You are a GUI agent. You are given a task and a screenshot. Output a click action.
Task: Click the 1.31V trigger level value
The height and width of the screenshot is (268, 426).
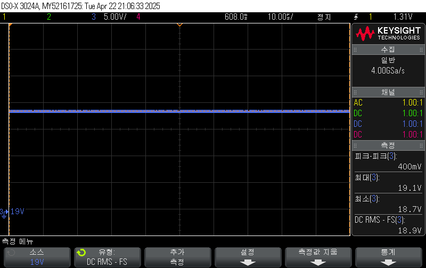[x=403, y=17]
